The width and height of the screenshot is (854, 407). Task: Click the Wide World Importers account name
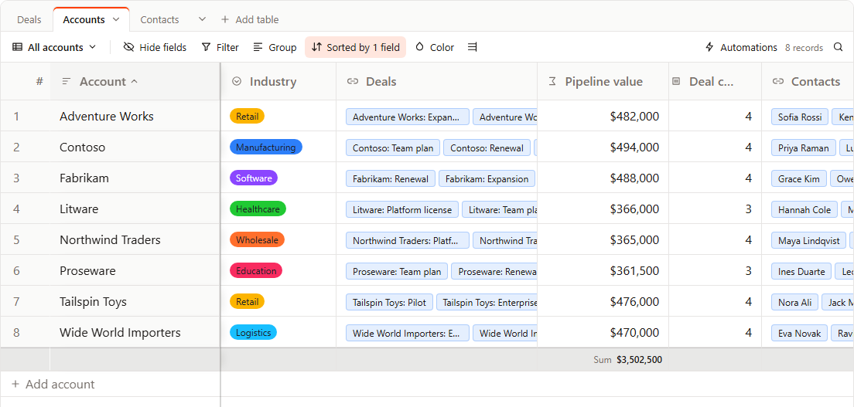(120, 332)
